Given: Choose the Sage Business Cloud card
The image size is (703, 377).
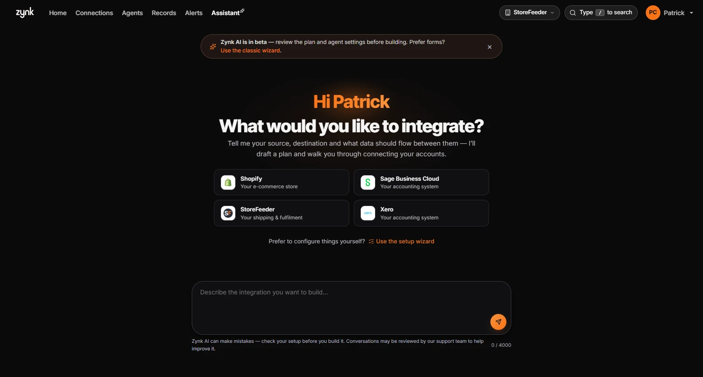Looking at the screenshot, I should tap(421, 183).
